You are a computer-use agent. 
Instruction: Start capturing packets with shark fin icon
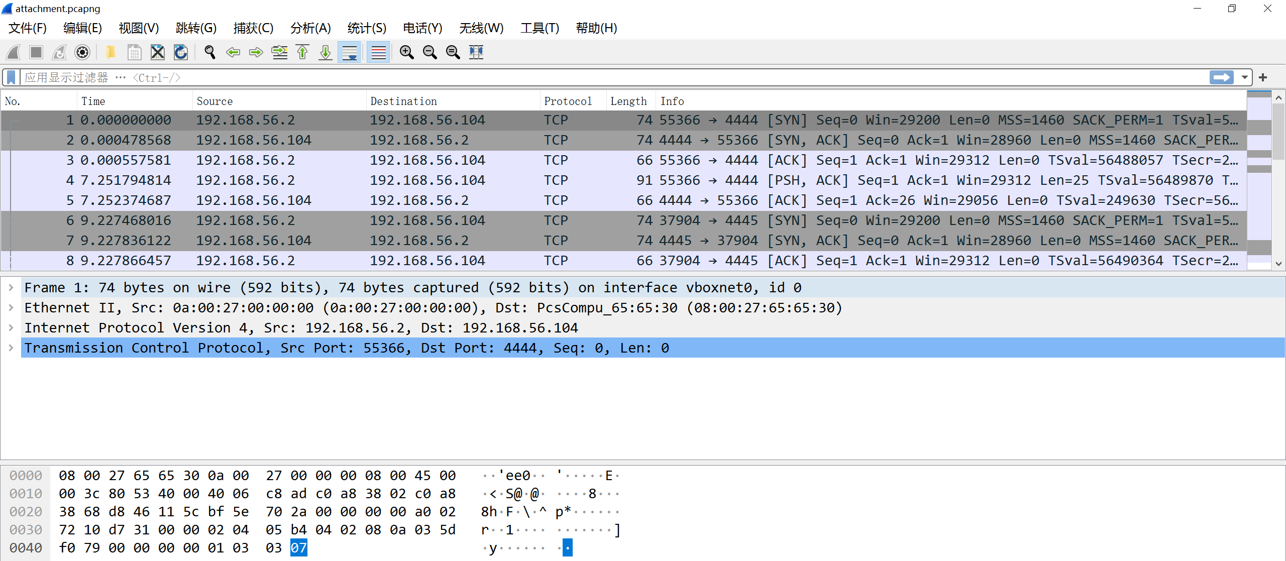pos(14,52)
